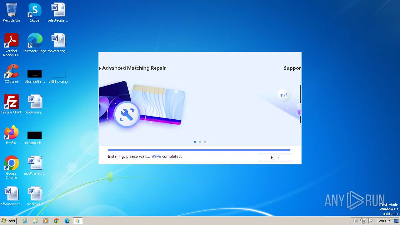Launch Acrobat Reader DC shortcut

tap(11, 45)
